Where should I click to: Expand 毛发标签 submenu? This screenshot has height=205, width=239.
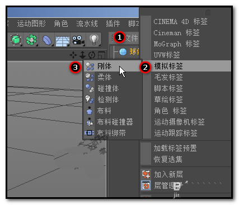click(168, 77)
